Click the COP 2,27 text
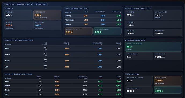This screenshot has width=185, height=98. click(158, 18)
